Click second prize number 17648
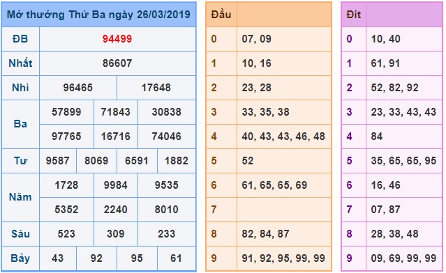This screenshot has height=273, width=446. (x=156, y=88)
